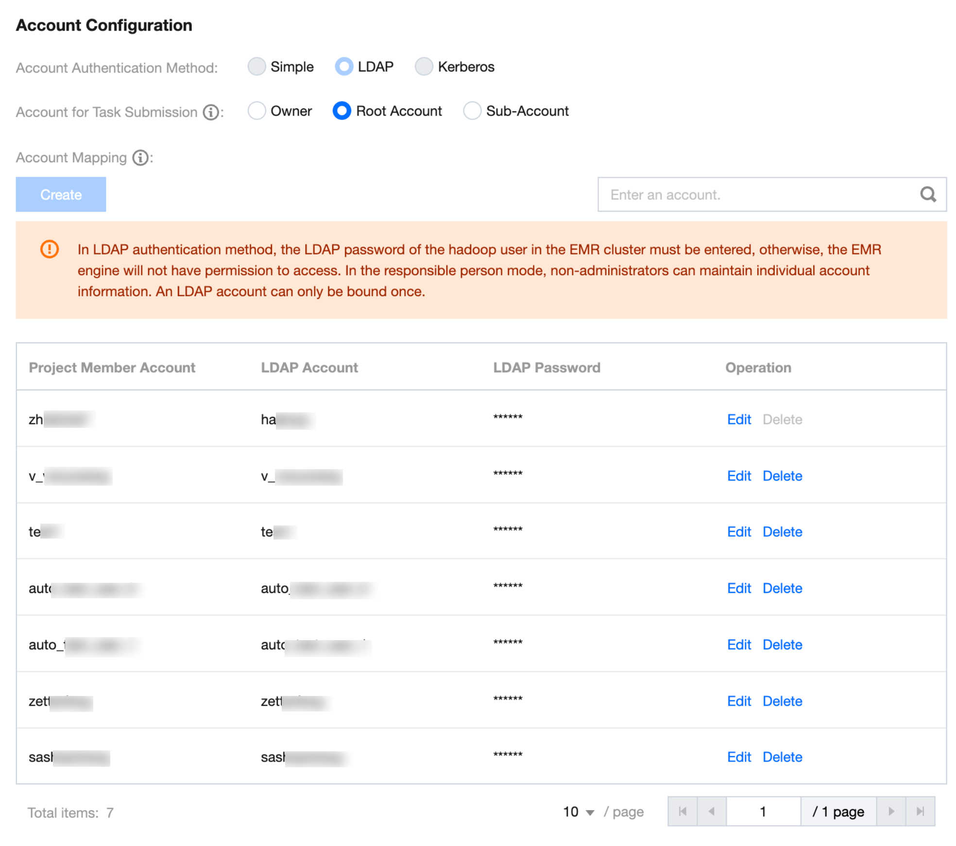Click the Enter an account field

tap(758, 194)
